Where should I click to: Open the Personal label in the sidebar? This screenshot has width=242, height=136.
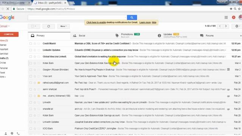4,68
